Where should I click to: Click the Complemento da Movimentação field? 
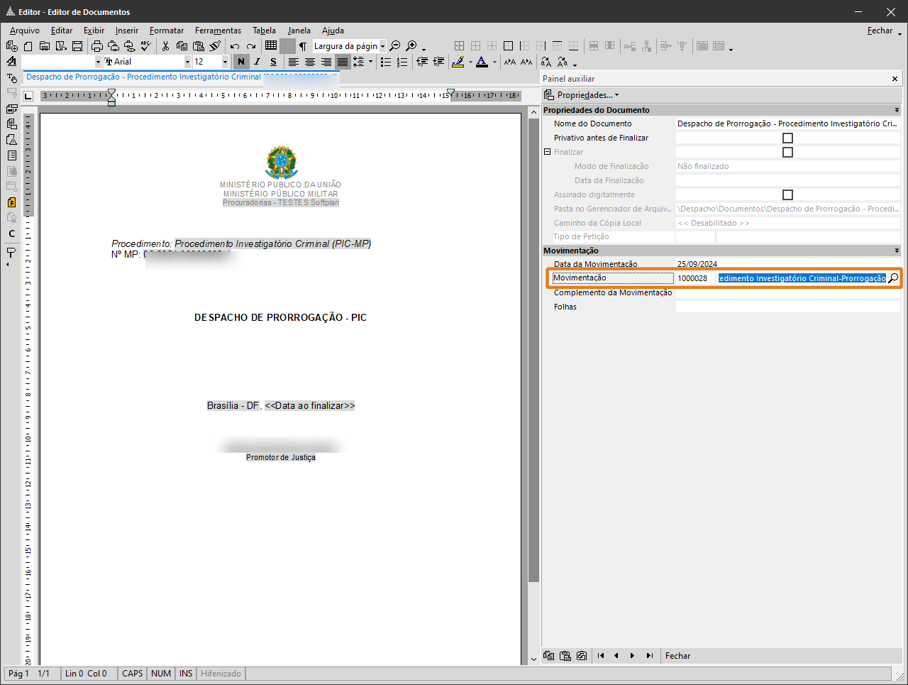click(x=787, y=292)
